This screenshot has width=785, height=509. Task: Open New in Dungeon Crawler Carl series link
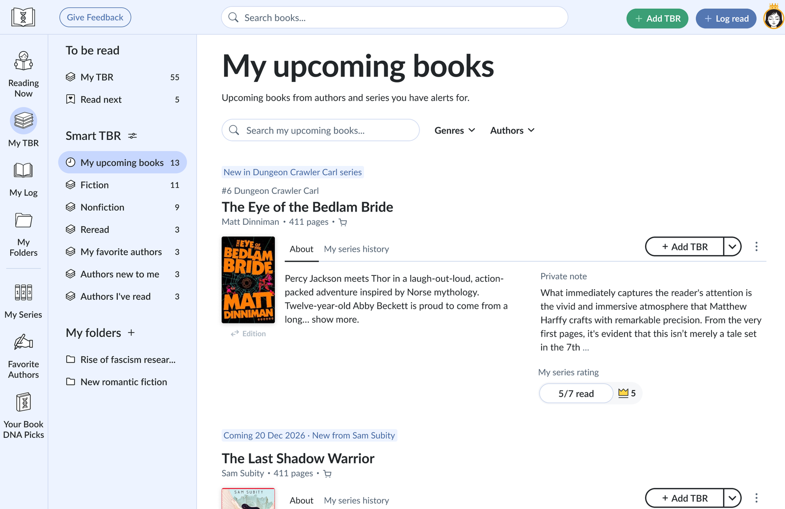(x=292, y=172)
